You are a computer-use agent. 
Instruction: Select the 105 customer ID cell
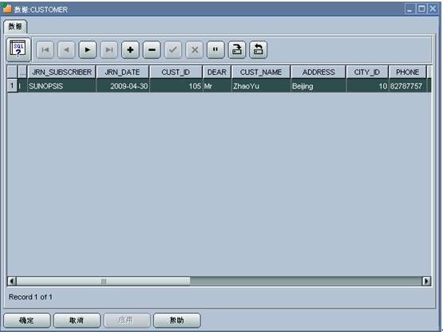[x=176, y=86]
